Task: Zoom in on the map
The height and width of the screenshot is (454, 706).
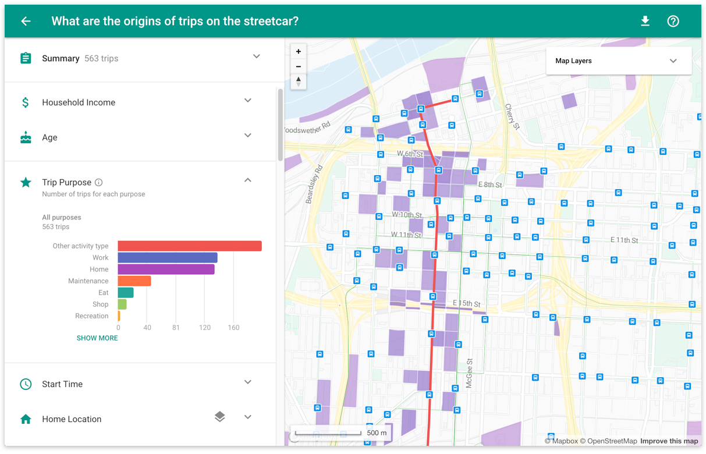Action: coord(299,51)
